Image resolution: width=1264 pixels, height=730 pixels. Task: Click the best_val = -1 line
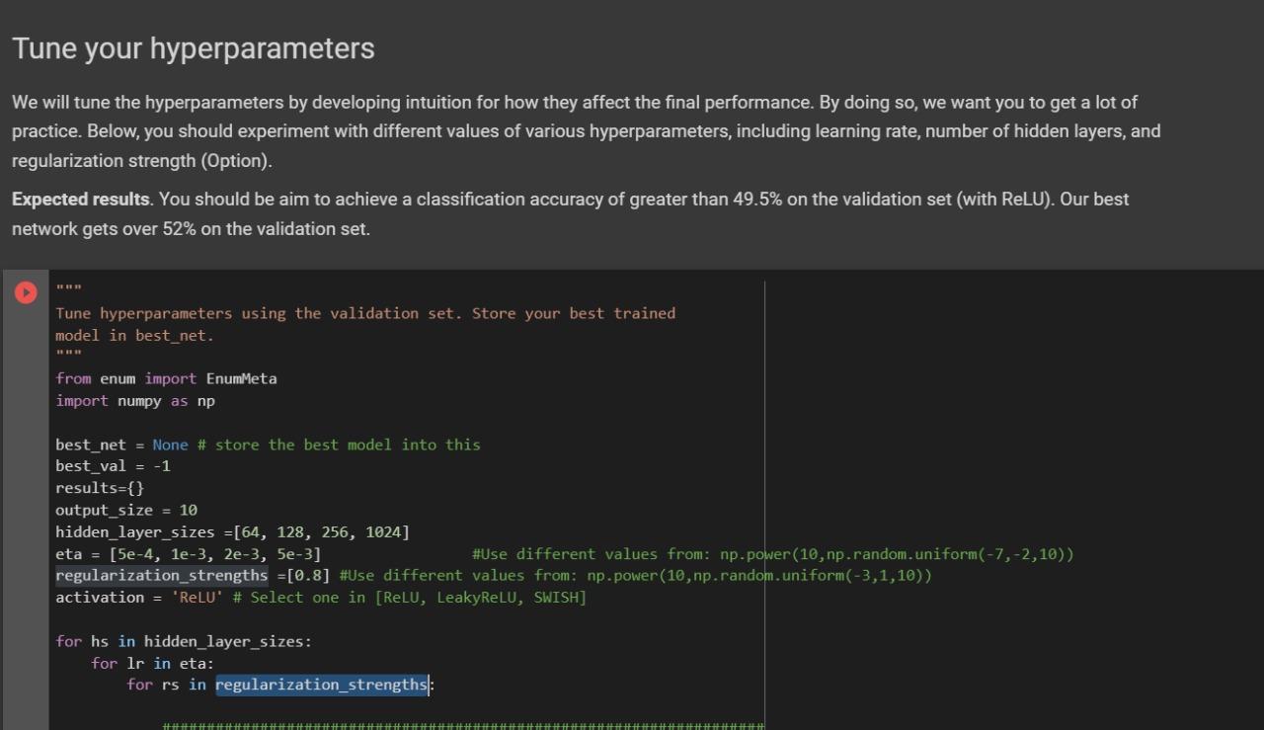[112, 465]
